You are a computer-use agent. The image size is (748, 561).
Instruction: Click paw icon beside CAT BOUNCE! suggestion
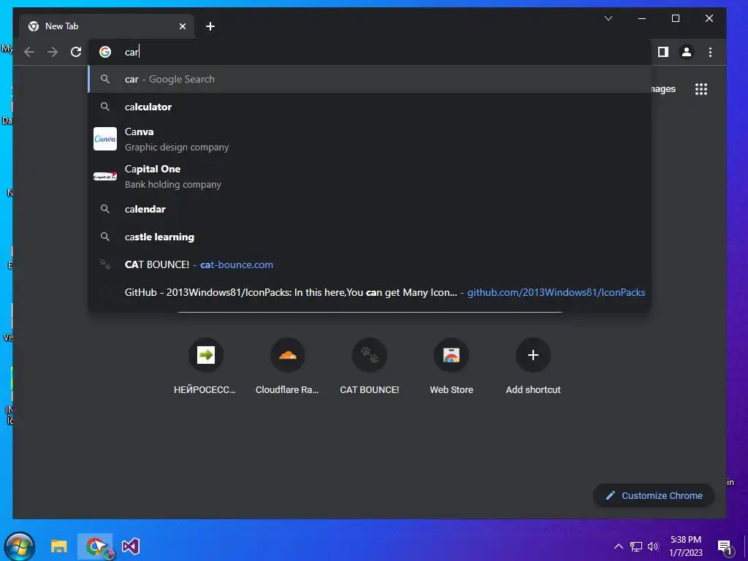pos(105,264)
